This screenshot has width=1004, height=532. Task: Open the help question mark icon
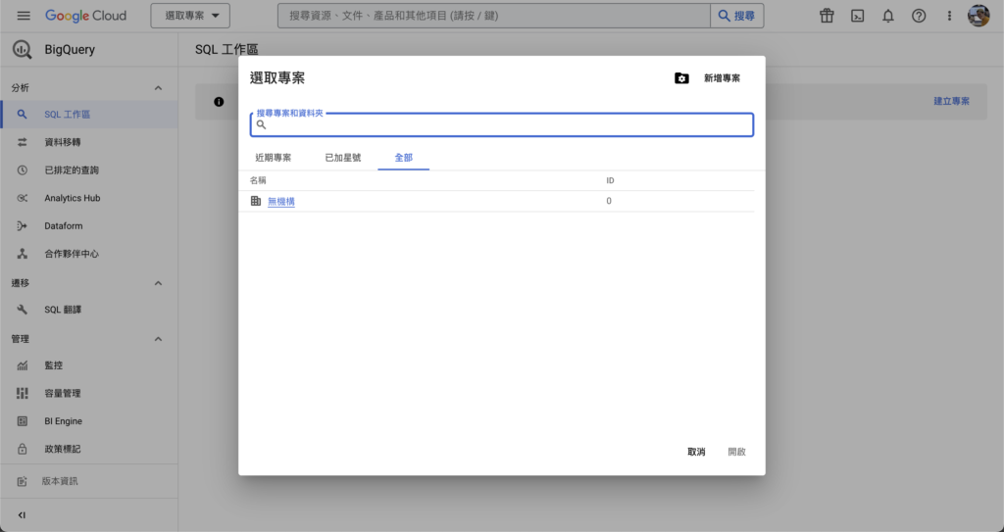pyautogui.click(x=919, y=16)
